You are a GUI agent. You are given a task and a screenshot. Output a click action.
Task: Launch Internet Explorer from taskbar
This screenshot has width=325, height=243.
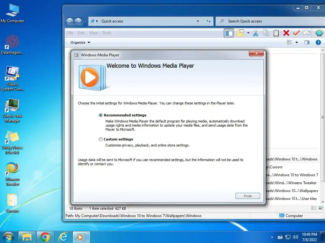click(x=63, y=237)
